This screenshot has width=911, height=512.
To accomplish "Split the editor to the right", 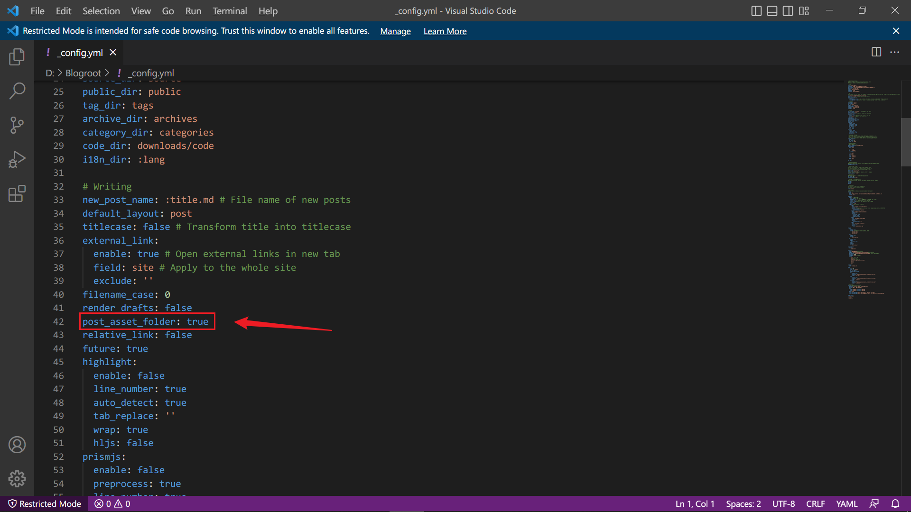I will (876, 52).
